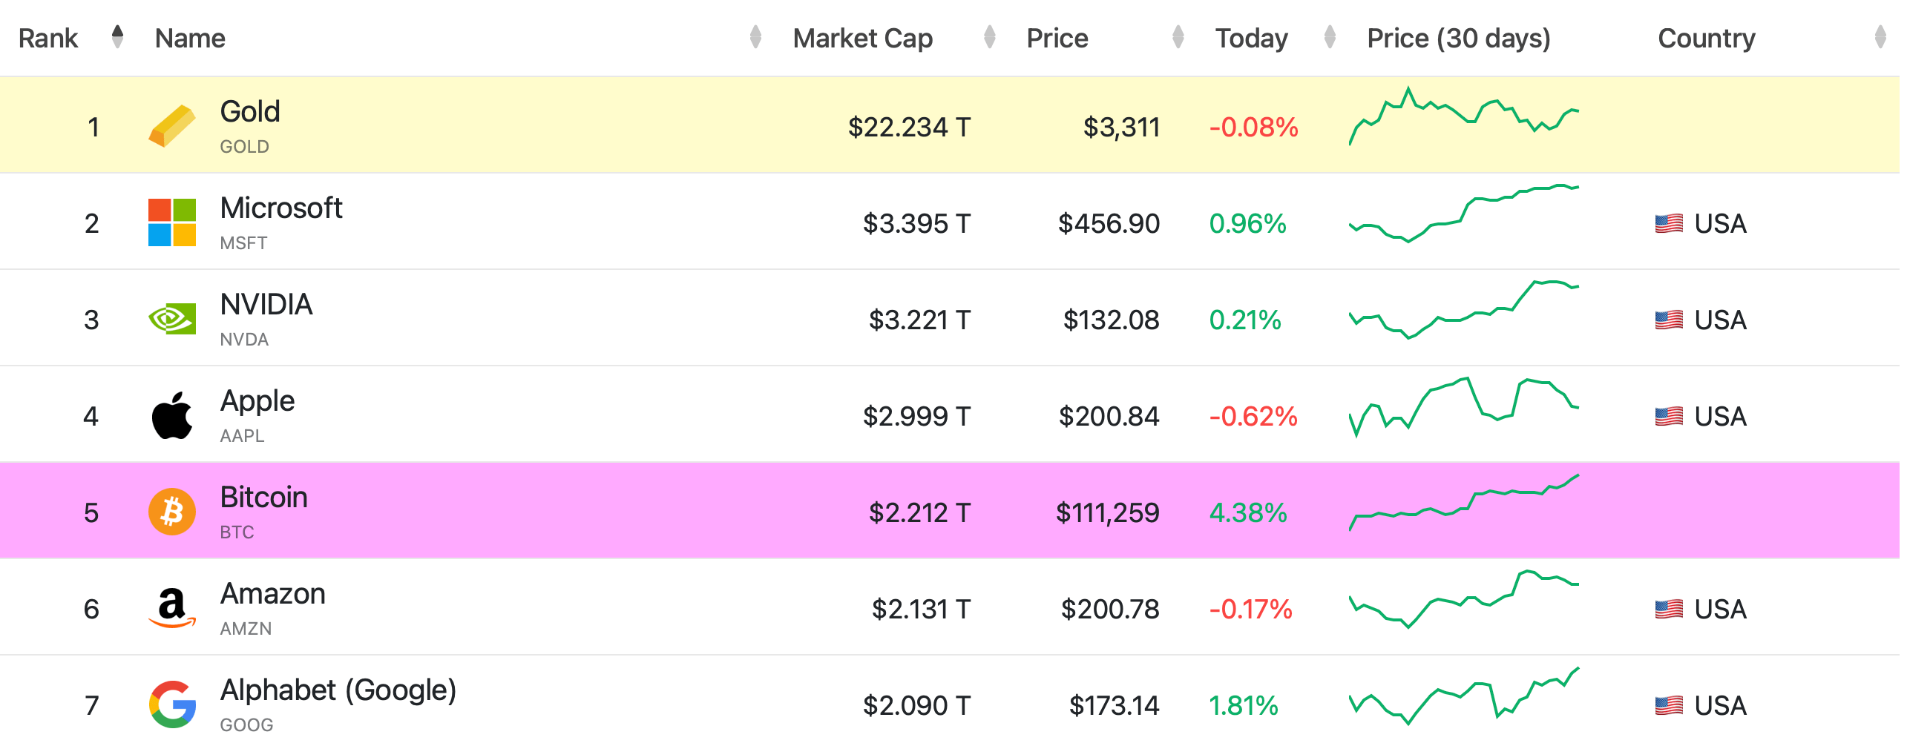This screenshot has height=746, width=1907.
Task: Click NVIDIA's 30-day price chart
Action: coord(1463,309)
